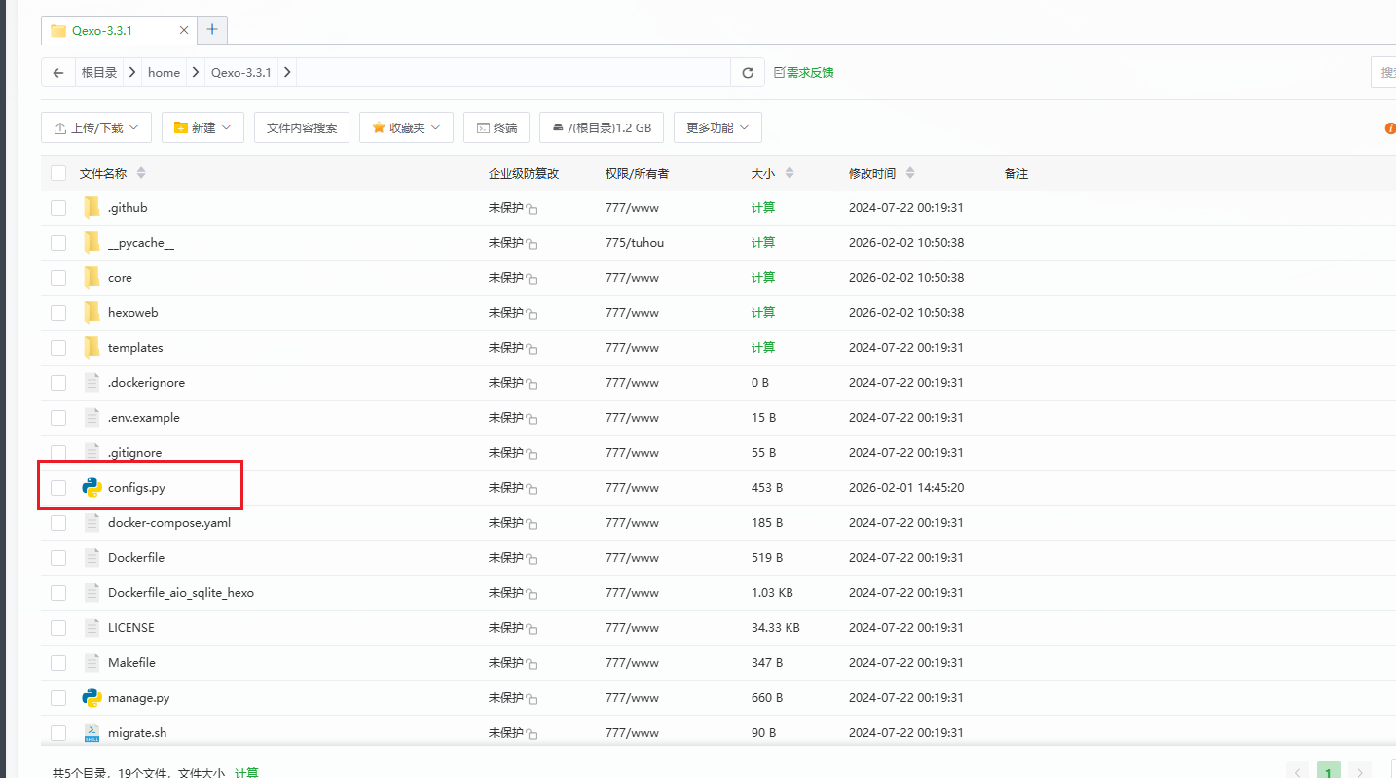Click 计算 size link for templates folder
This screenshot has width=1396, height=778.
pyautogui.click(x=763, y=348)
